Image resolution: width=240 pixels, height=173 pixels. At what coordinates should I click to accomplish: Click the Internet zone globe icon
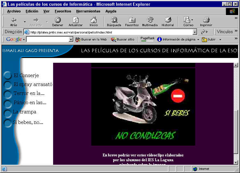point(195,169)
